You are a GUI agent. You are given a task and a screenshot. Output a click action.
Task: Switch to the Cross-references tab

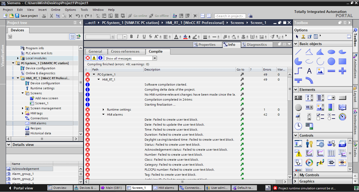click(x=125, y=51)
